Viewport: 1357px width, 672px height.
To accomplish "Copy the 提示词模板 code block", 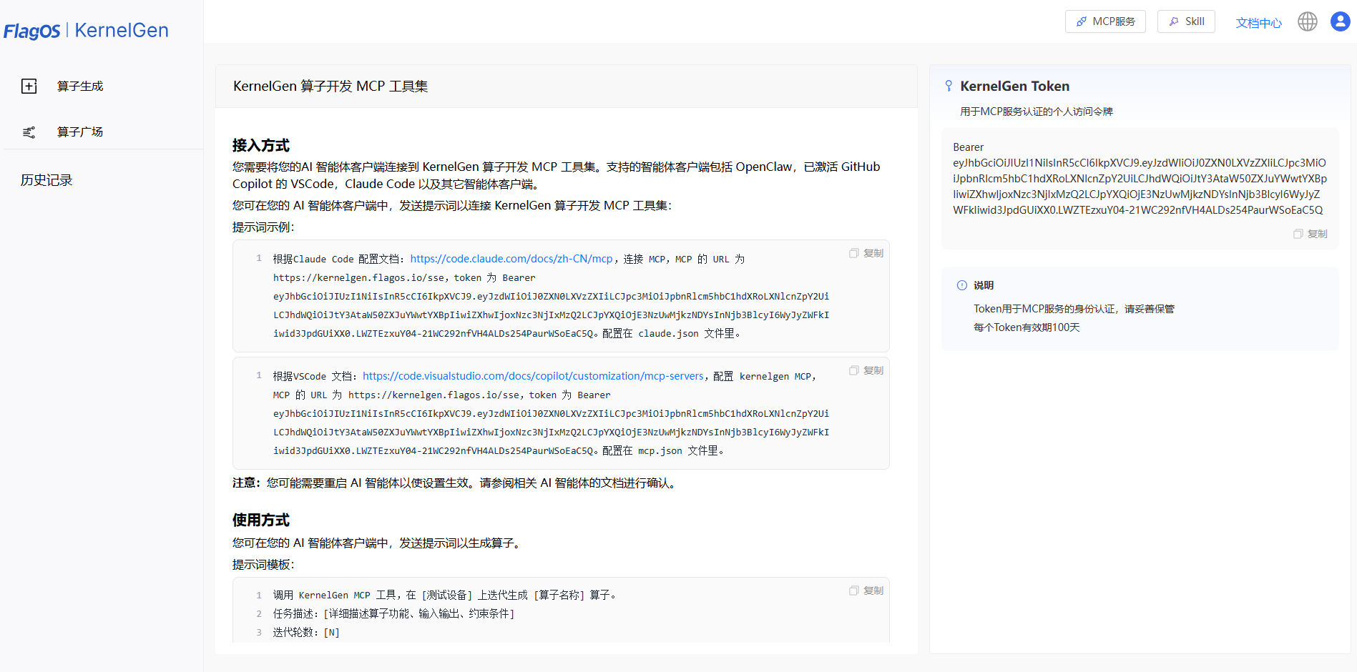I will click(866, 591).
